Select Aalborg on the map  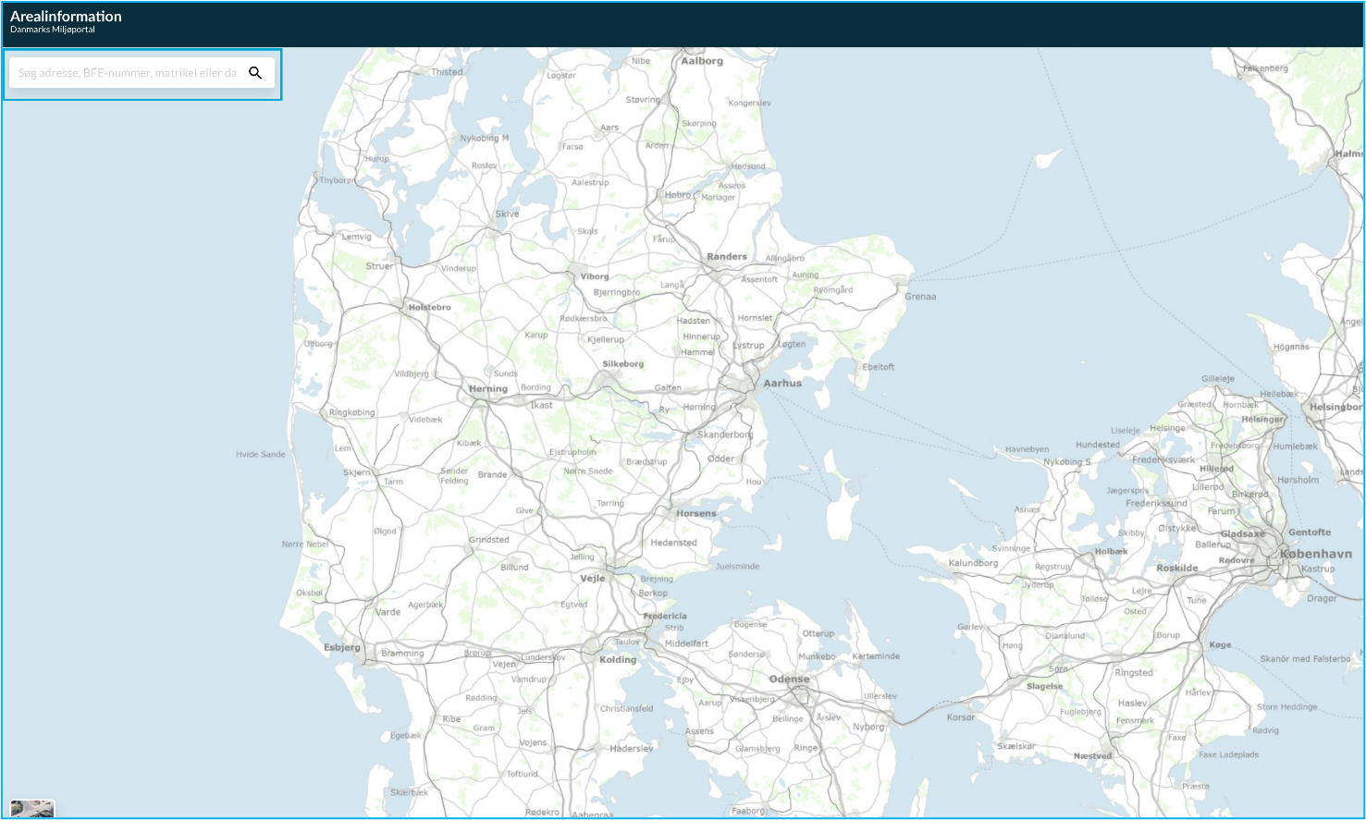700,61
